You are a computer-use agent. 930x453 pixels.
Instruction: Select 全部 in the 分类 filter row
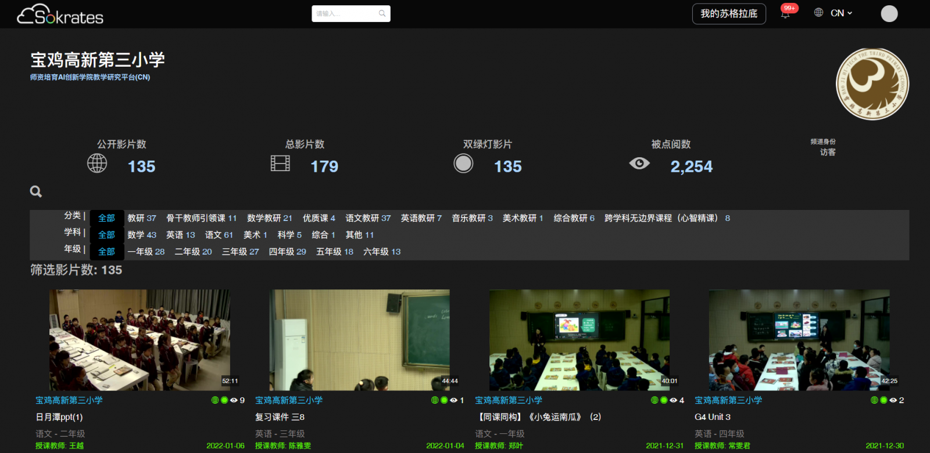[106, 218]
